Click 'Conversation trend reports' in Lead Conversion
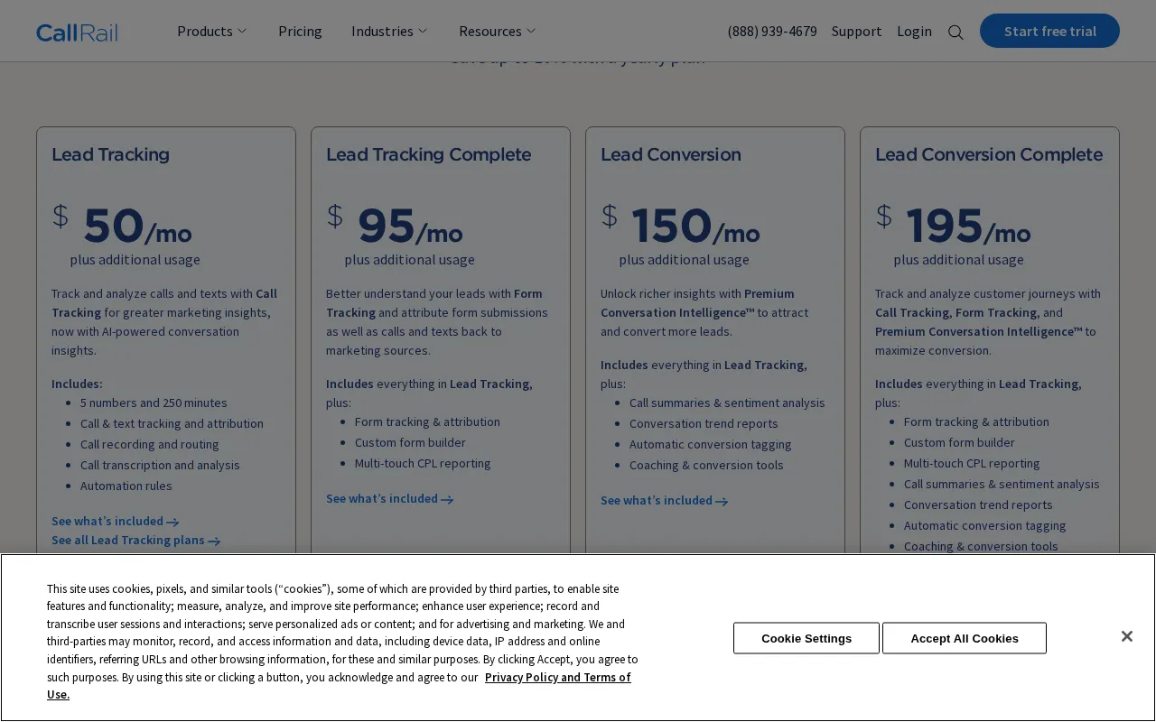Viewport: 1156px width, 722px height. [704, 423]
